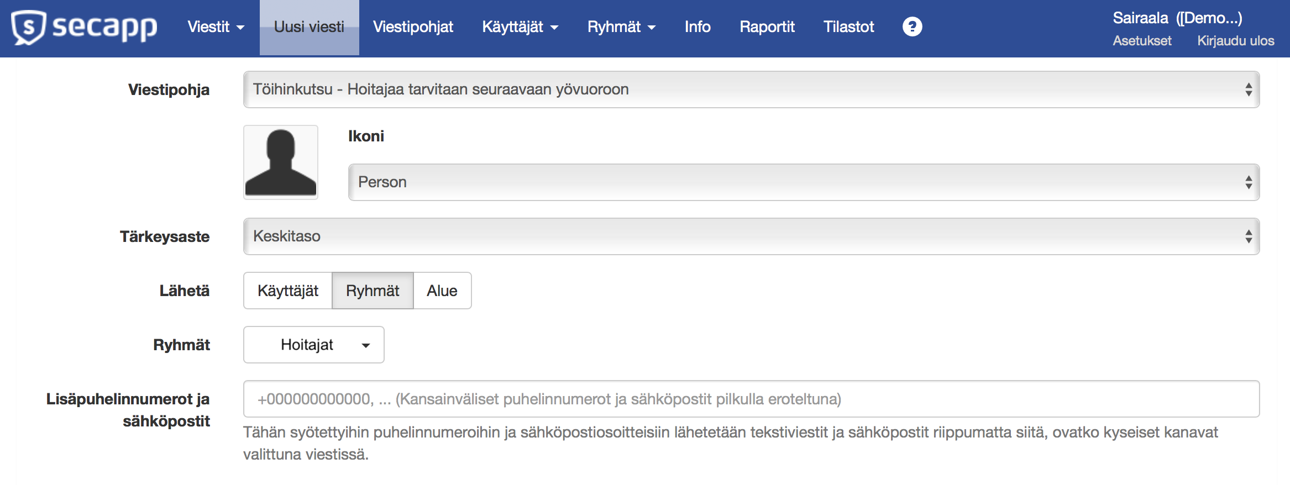This screenshot has width=1290, height=485.
Task: Select the Uusi viesti tab
Action: tap(309, 27)
